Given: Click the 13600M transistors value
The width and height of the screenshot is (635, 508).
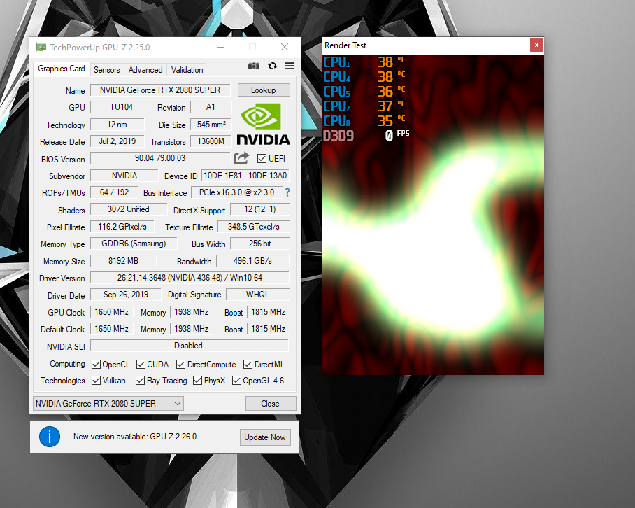Looking at the screenshot, I should tap(211, 141).
